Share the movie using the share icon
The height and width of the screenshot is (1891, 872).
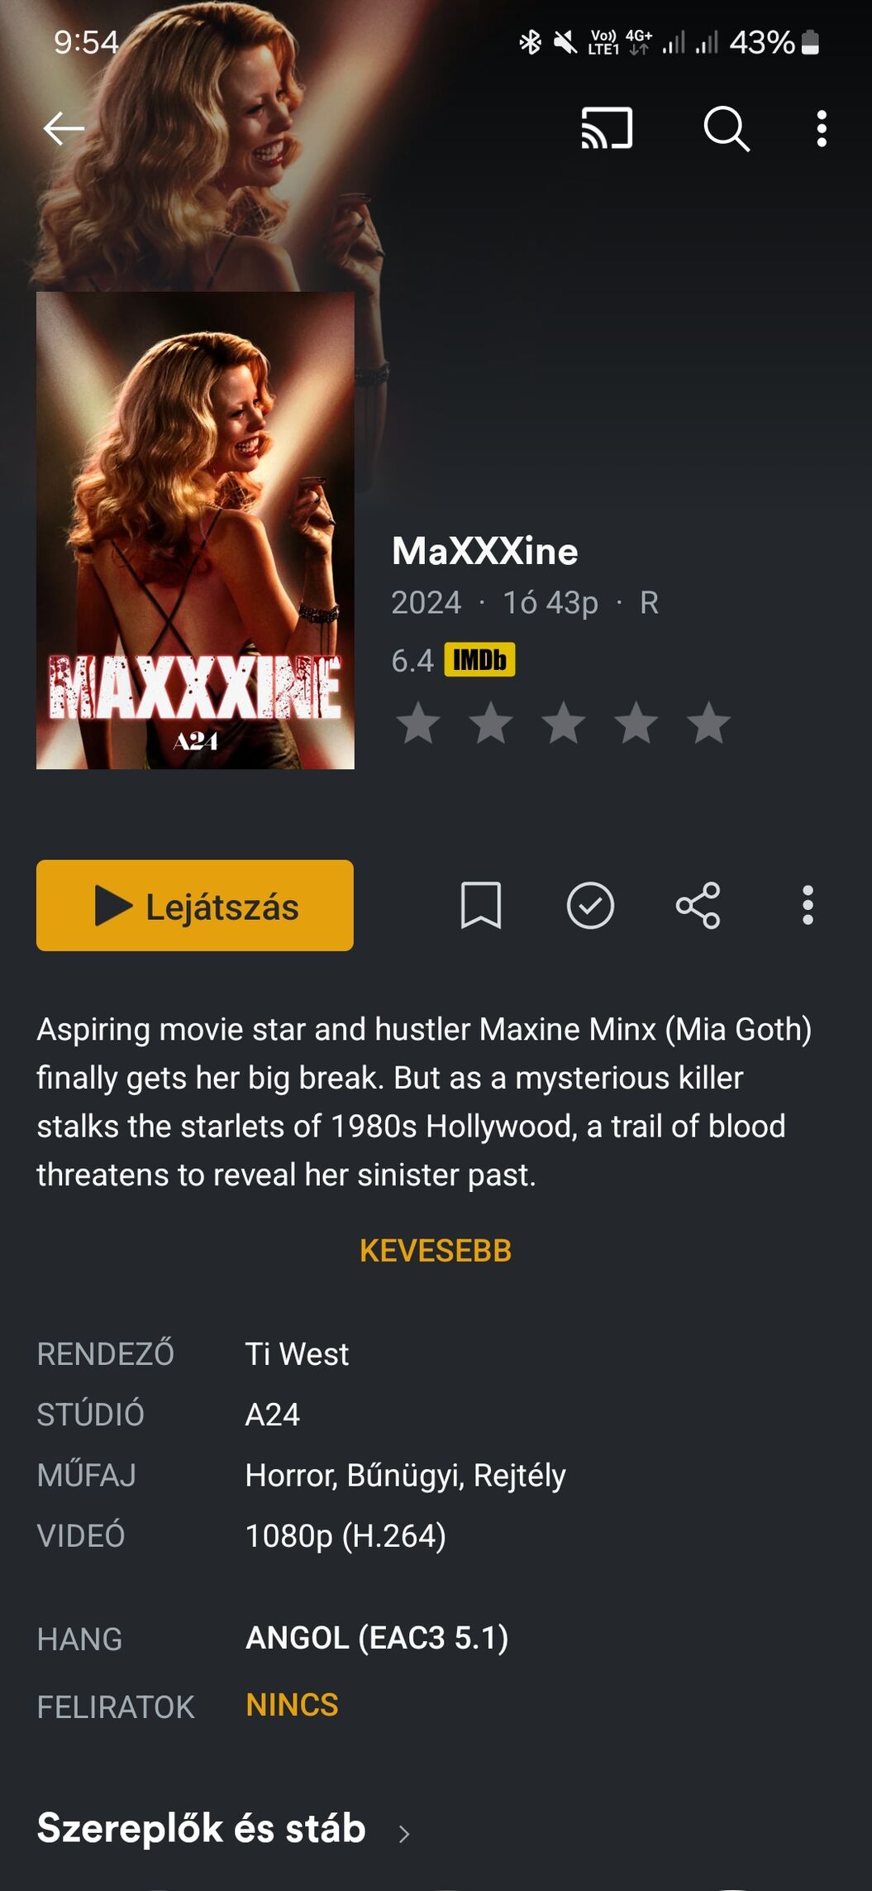click(x=698, y=905)
